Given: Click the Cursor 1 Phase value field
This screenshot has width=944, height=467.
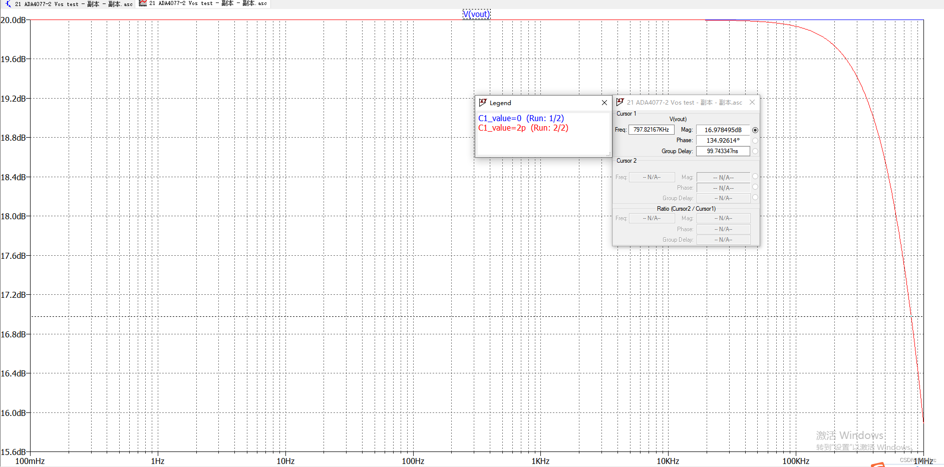Looking at the screenshot, I should (x=723, y=140).
